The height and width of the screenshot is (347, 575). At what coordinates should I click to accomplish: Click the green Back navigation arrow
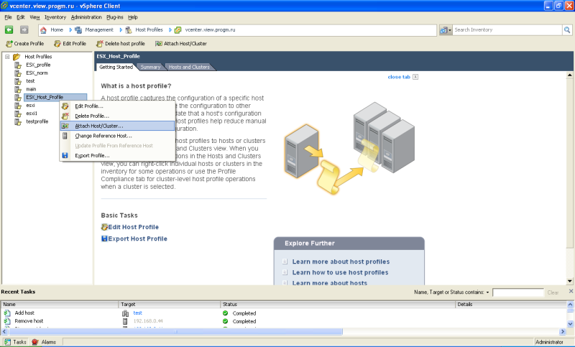click(9, 29)
